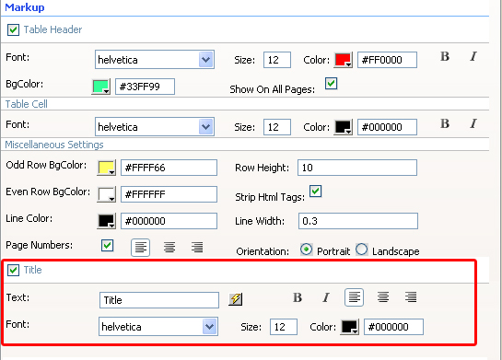Disable Strip Html Tags checkbox
This screenshot has height=360, width=502.
click(315, 191)
